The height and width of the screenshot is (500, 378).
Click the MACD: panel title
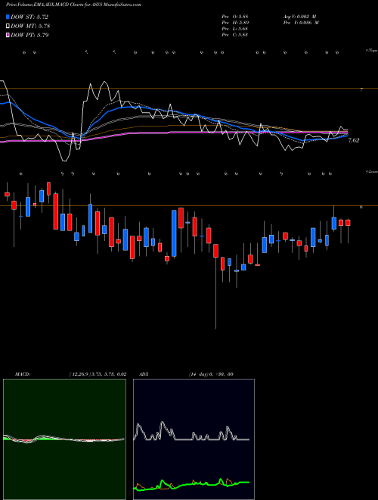23,374
